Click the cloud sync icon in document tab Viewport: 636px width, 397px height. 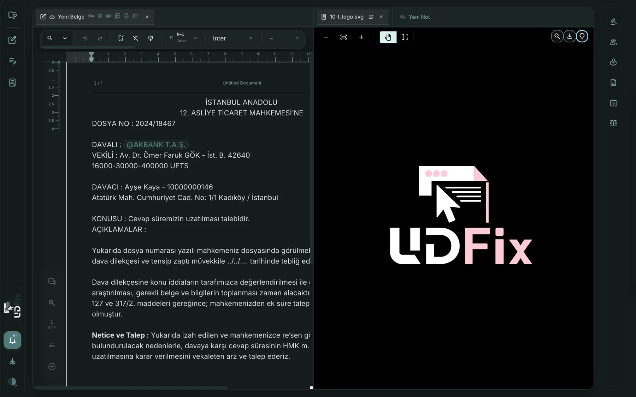(x=52, y=17)
